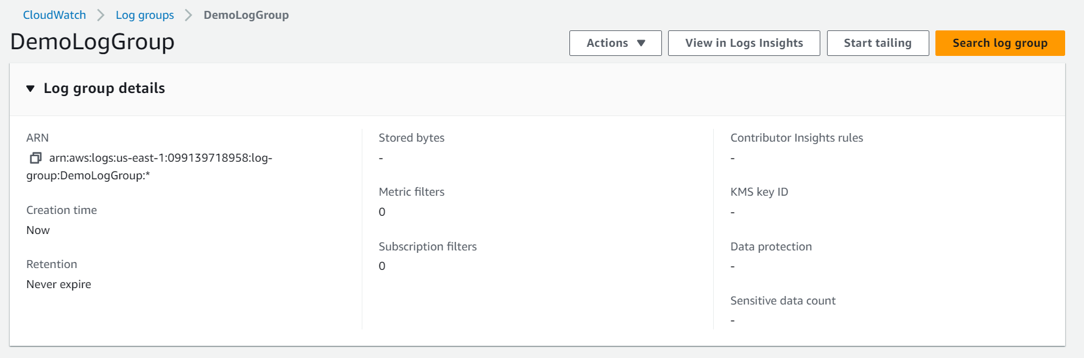Go to CloudWatch breadcrumb link
The image size is (1084, 358).
click(54, 15)
